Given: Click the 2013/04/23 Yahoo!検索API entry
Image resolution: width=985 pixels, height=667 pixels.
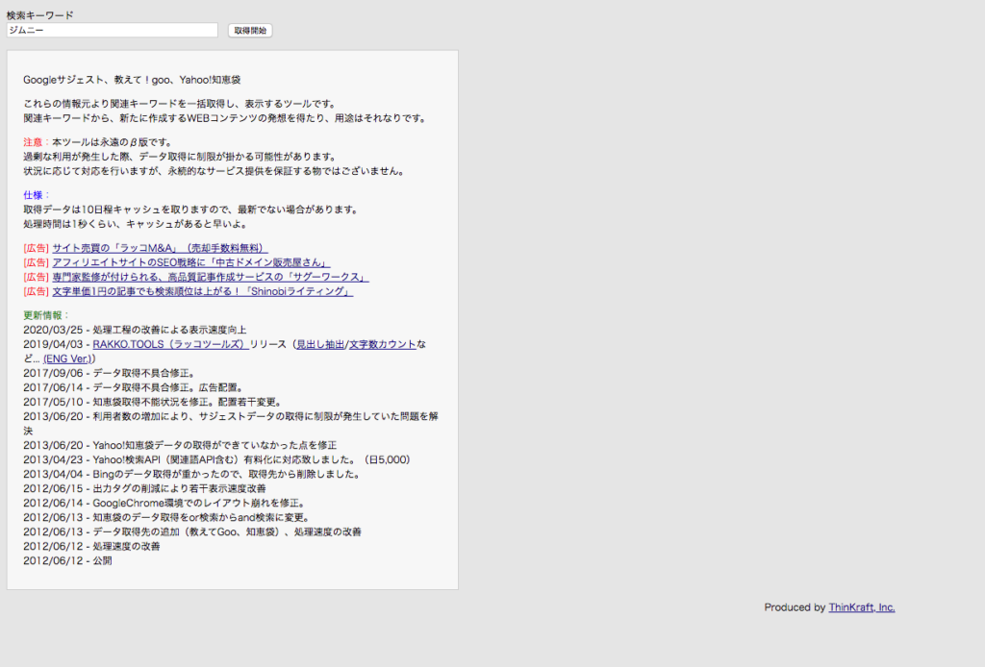Looking at the screenshot, I should pos(217,459).
